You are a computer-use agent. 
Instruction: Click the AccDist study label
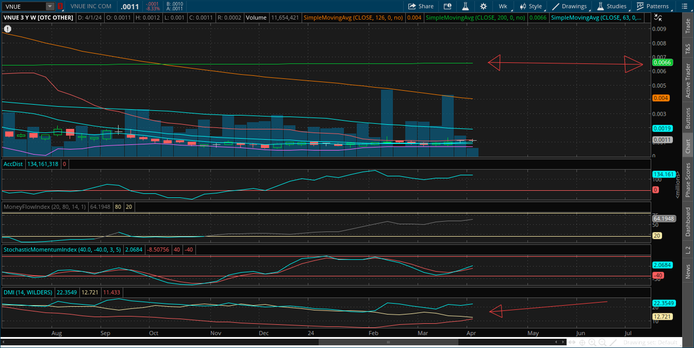pyautogui.click(x=13, y=164)
